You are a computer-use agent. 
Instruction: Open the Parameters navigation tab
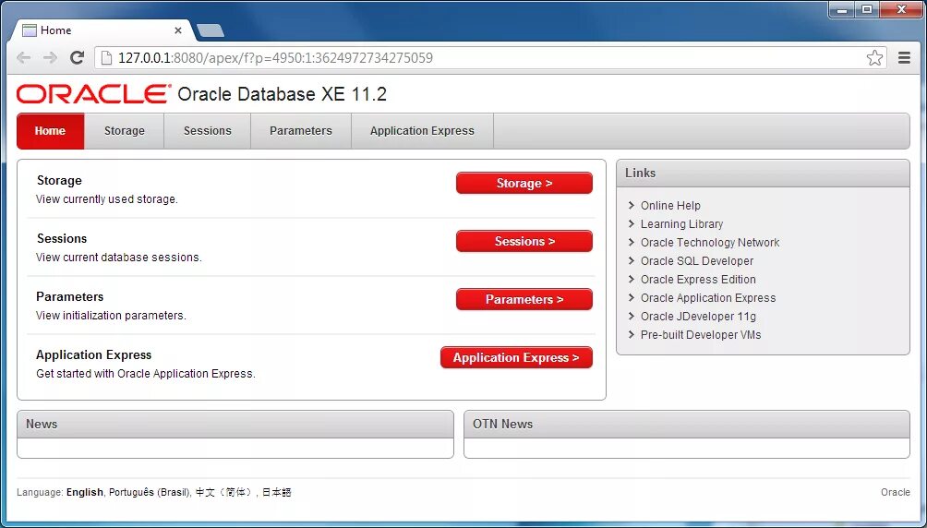tap(301, 131)
